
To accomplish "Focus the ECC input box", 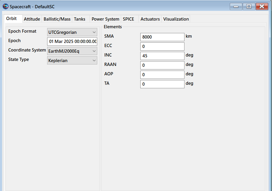I will point(162,46).
